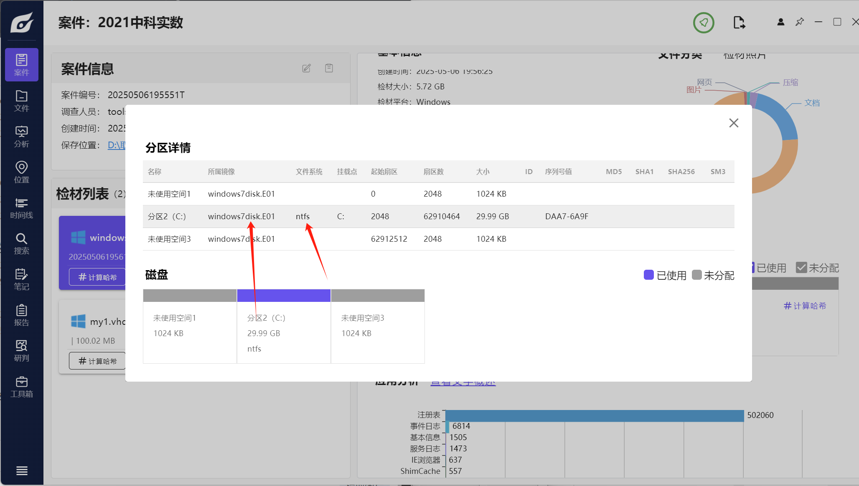Toggle the 未分配 checkbox behind dialog
Image resolution: width=859 pixels, height=486 pixels.
(x=801, y=268)
